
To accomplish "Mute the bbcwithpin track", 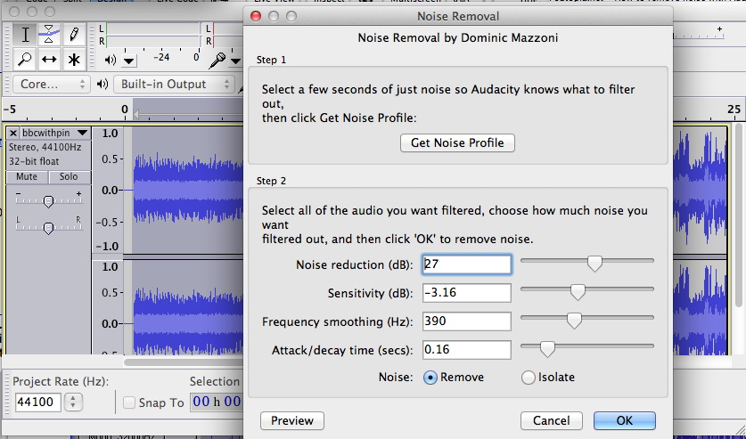I will click(x=28, y=177).
